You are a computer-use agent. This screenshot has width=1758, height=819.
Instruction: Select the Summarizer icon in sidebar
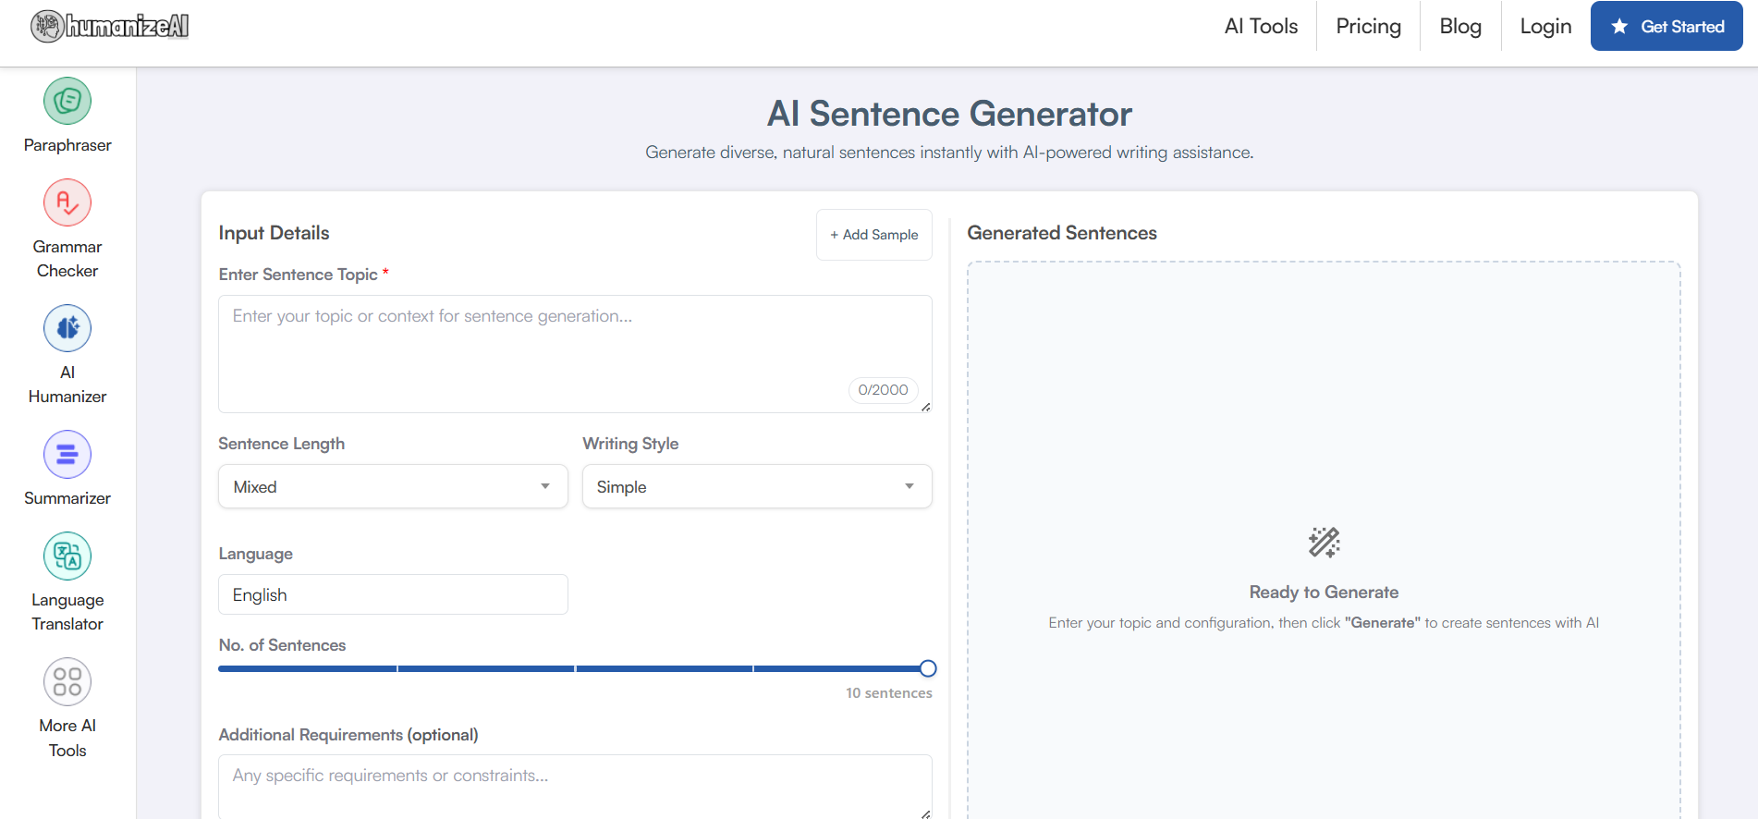[x=67, y=454]
